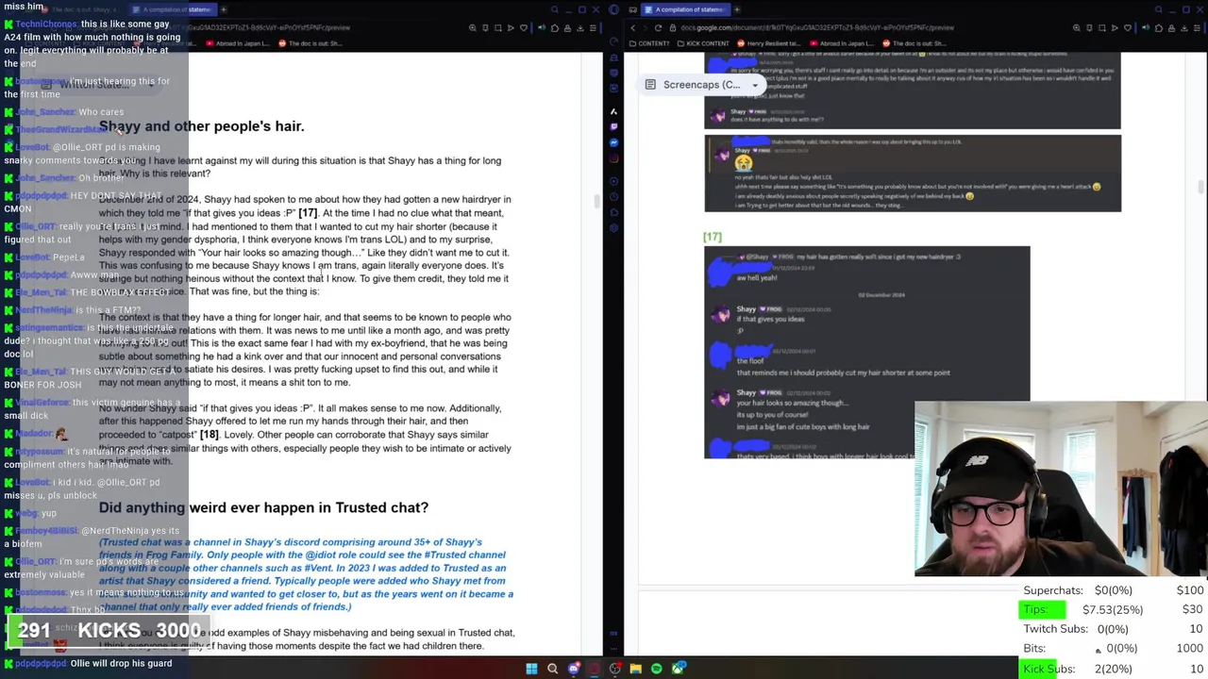Image resolution: width=1208 pixels, height=679 pixels.
Task: Open Discord from the taskbar
Action: tap(573, 669)
